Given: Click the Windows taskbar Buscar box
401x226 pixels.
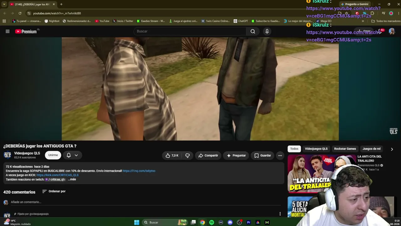Looking at the screenshot, I should pyautogui.click(x=164, y=222).
